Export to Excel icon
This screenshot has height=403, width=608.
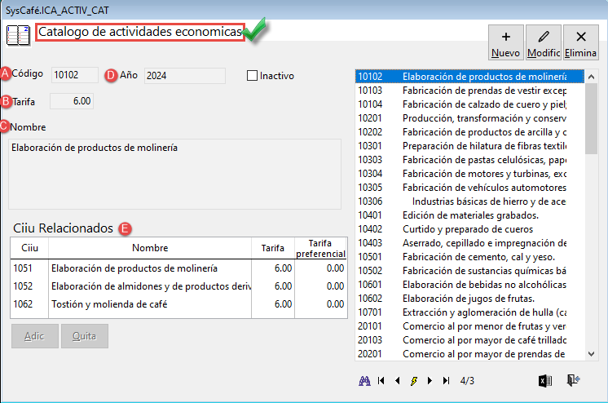tap(545, 381)
